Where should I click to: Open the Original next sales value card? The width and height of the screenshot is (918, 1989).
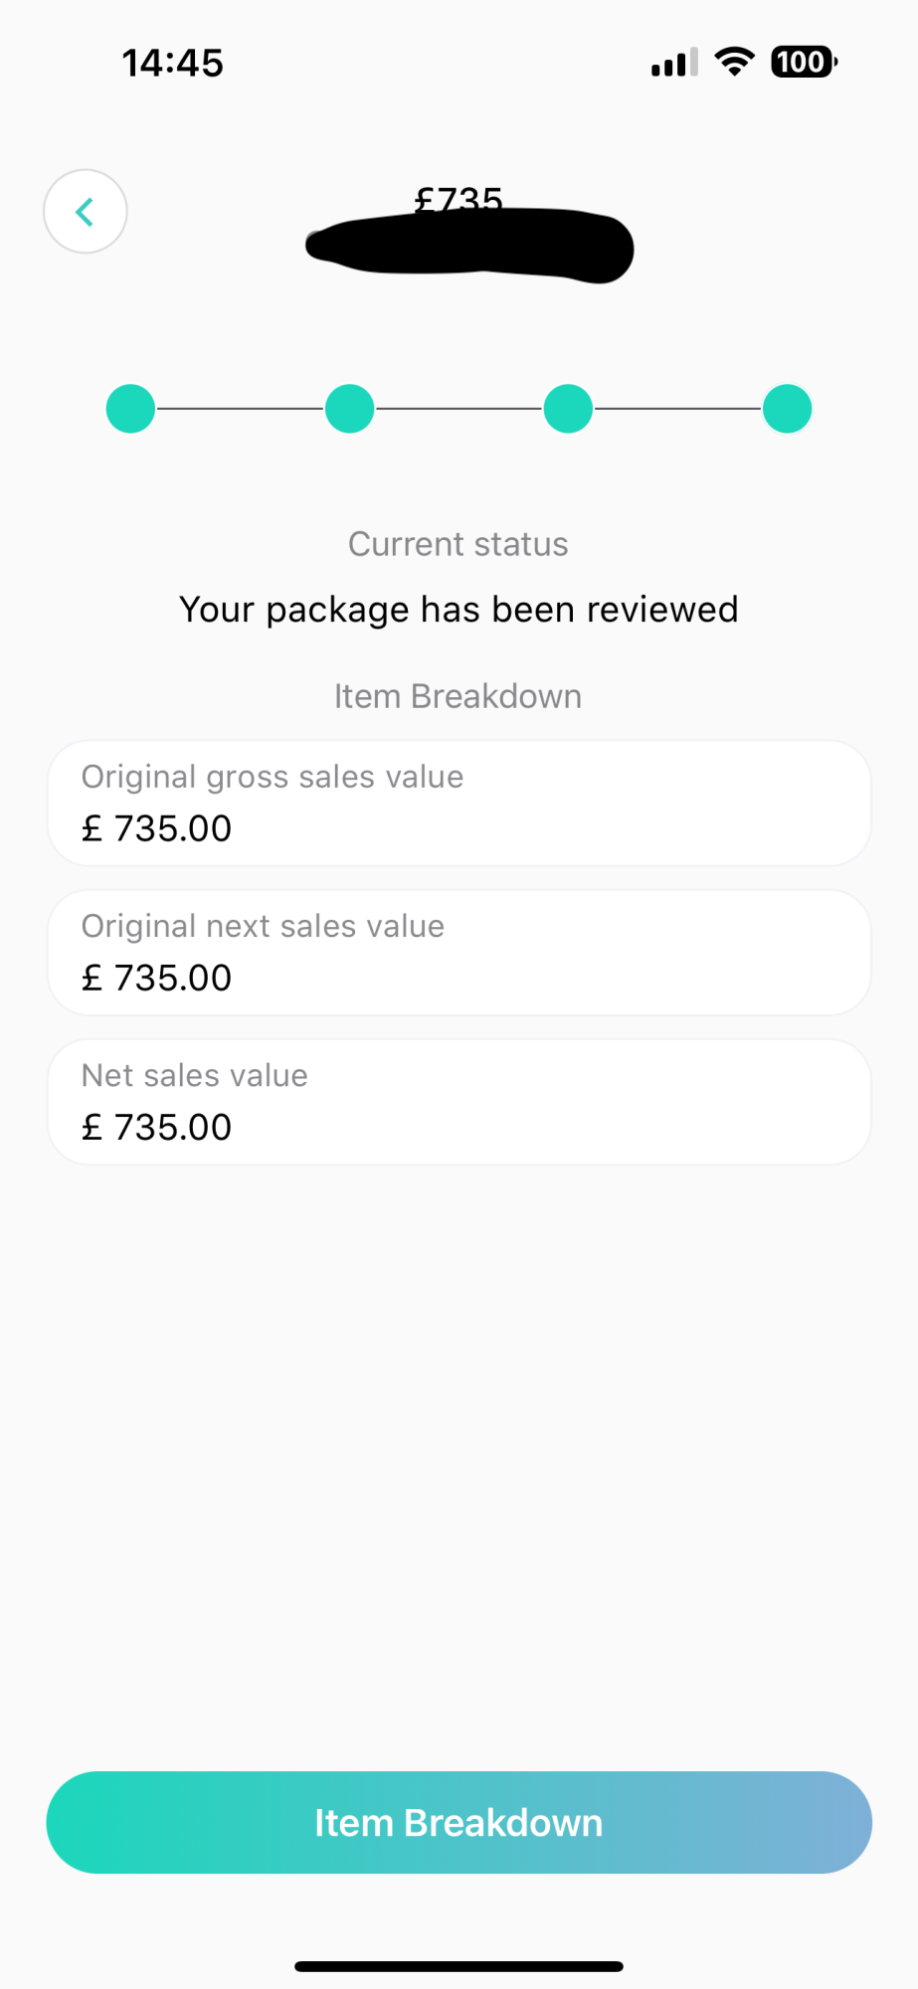coord(459,953)
